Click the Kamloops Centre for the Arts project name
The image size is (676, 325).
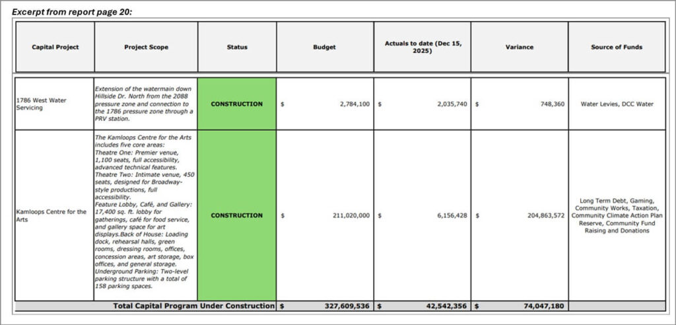tap(51, 215)
